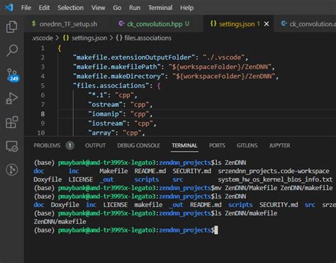Image resolution: width=336 pixels, height=263 pixels.
Task: Click "makefile.makeDirectory" key in editor
Action: pos(118,77)
